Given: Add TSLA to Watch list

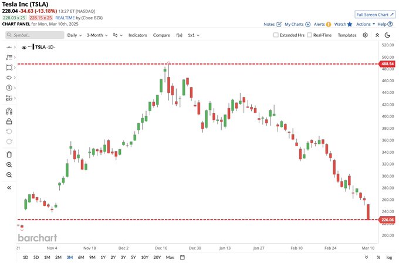Looking at the screenshot, I should (343, 24).
